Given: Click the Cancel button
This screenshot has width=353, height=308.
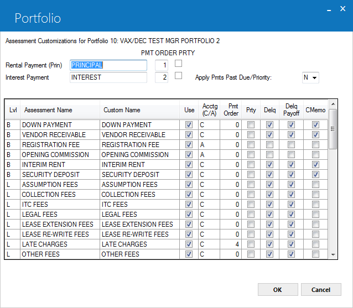Looking at the screenshot, I should [321, 290].
